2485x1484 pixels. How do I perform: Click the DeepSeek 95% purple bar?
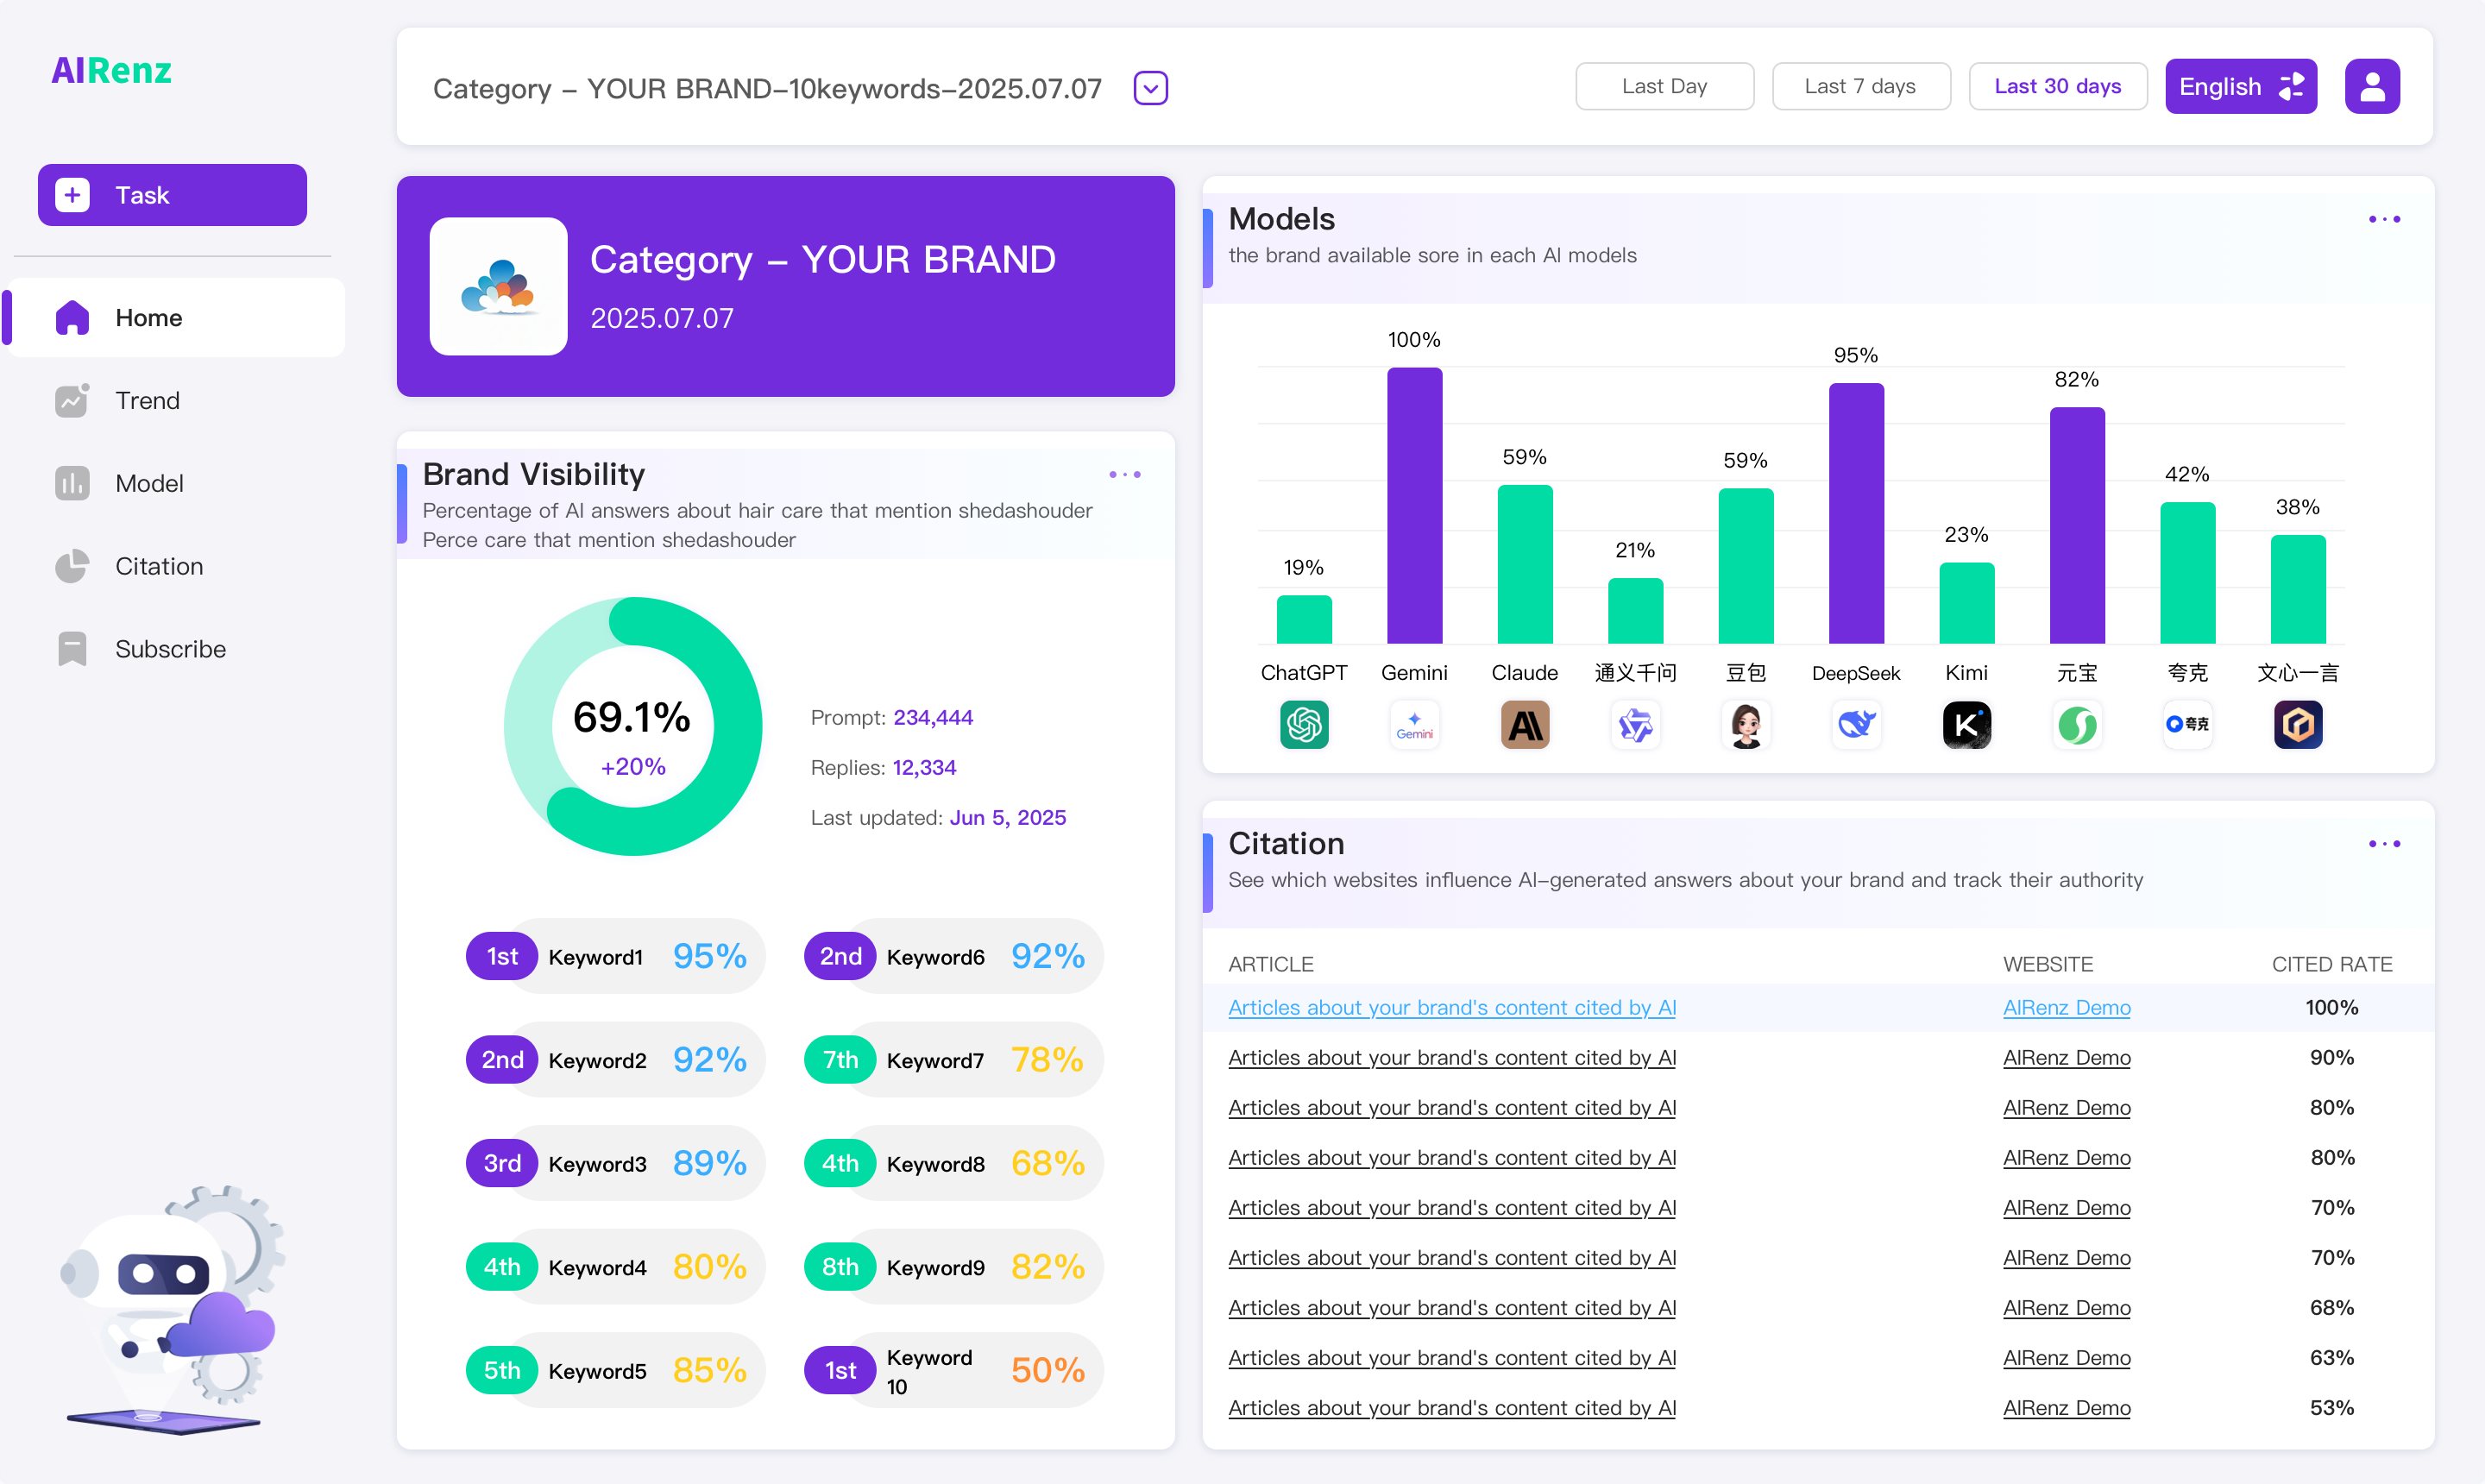pos(1856,513)
